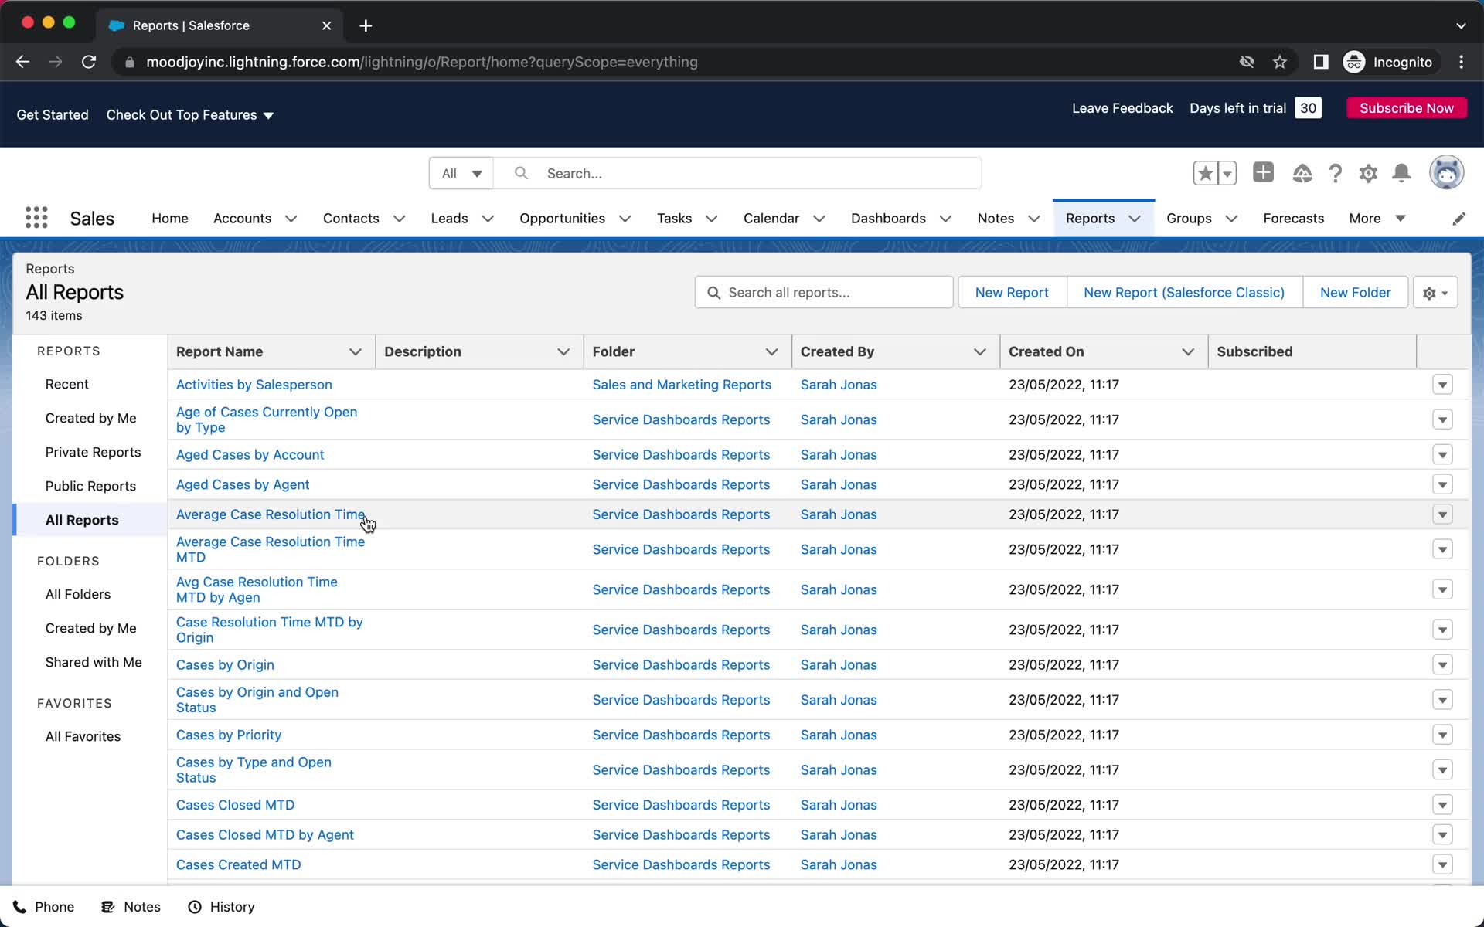Click the global Search field
This screenshot has height=927, width=1484.
pyautogui.click(x=738, y=173)
